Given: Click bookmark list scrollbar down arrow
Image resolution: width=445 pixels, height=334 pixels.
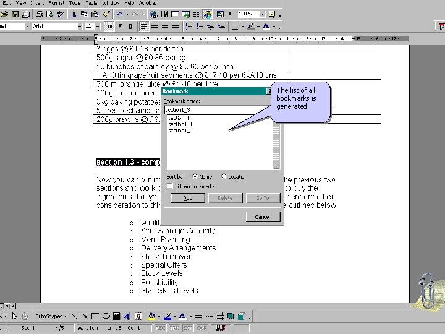Looking at the screenshot, I should click(276, 166).
